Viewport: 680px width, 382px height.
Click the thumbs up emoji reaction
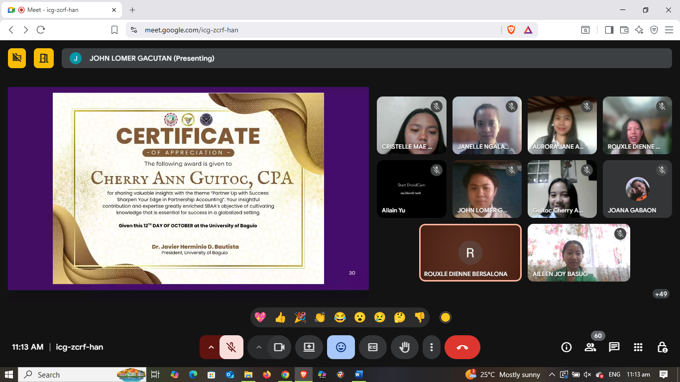pyautogui.click(x=280, y=317)
